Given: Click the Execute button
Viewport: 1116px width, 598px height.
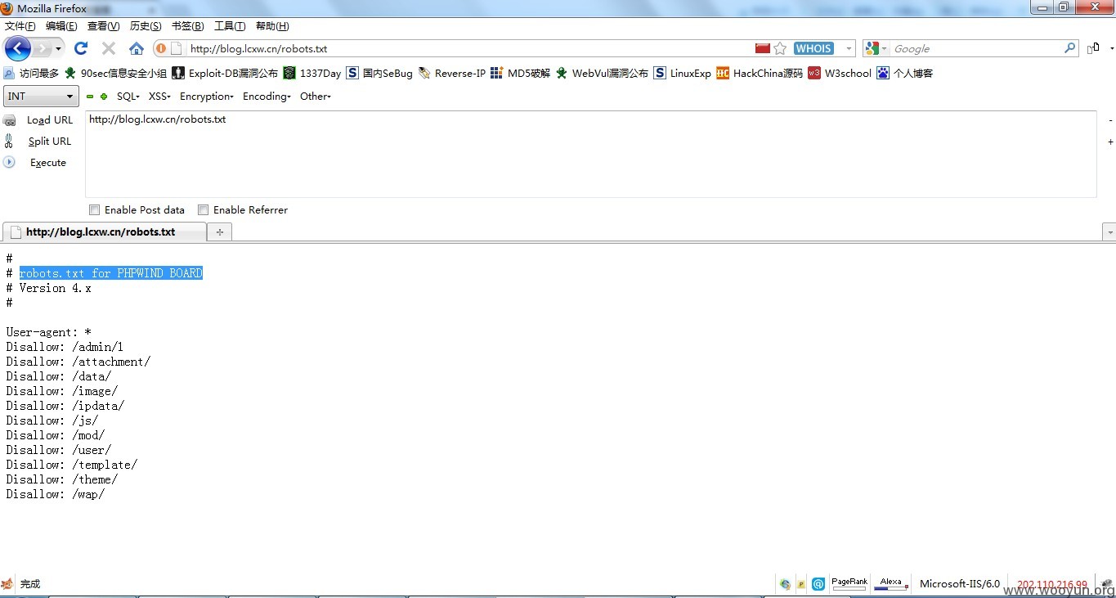Looking at the screenshot, I should 35,163.
